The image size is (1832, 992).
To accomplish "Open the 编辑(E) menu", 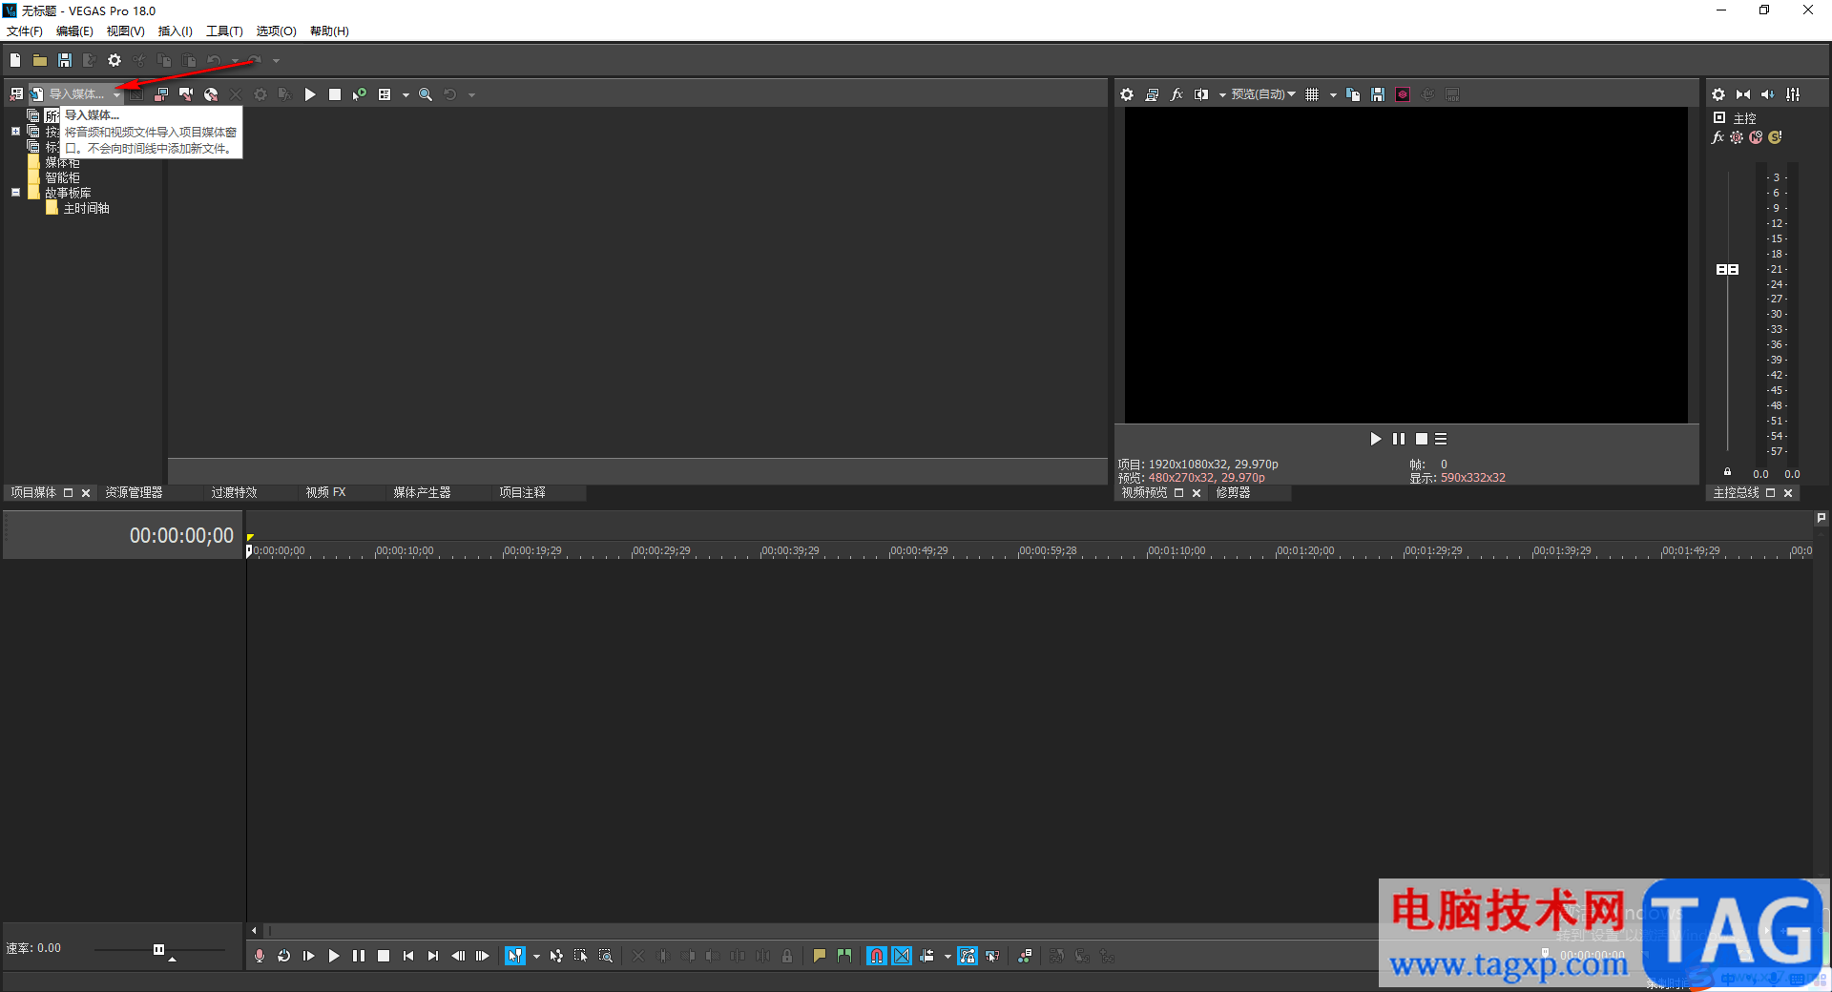I will (x=74, y=31).
